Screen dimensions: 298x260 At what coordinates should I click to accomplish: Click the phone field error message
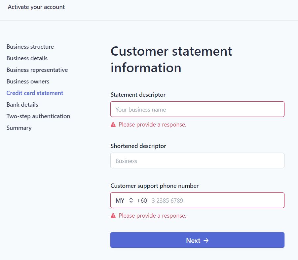point(152,216)
